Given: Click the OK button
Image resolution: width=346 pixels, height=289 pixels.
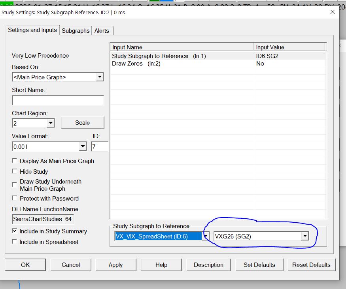Looking at the screenshot, I should click(25, 265).
